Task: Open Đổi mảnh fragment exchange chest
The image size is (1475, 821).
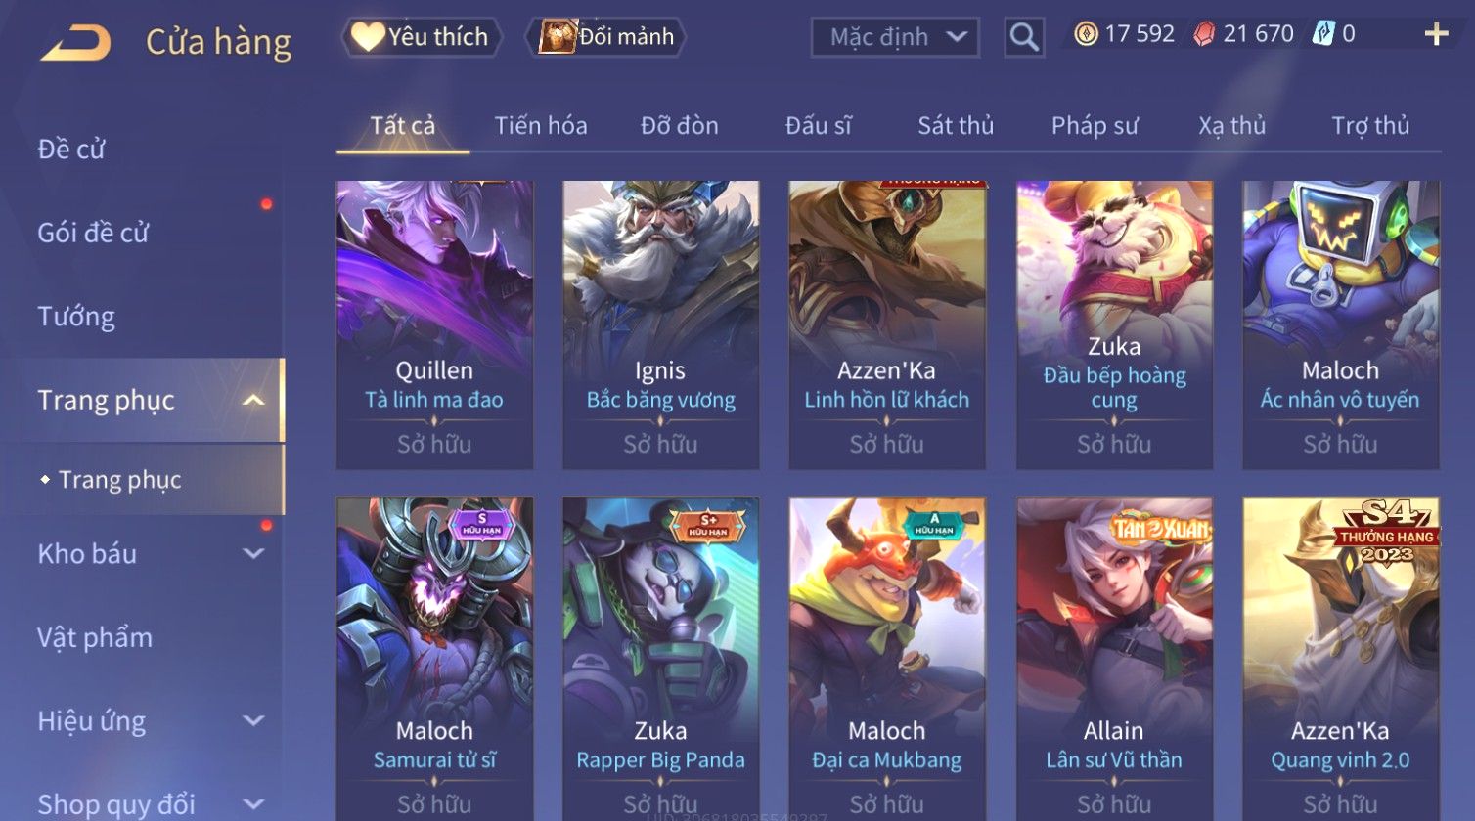Action: click(x=606, y=37)
